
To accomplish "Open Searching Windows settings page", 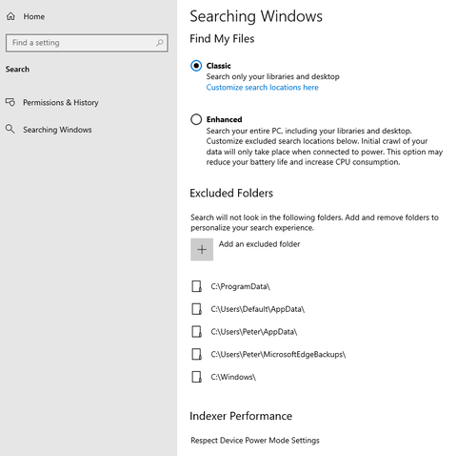I will 57,130.
